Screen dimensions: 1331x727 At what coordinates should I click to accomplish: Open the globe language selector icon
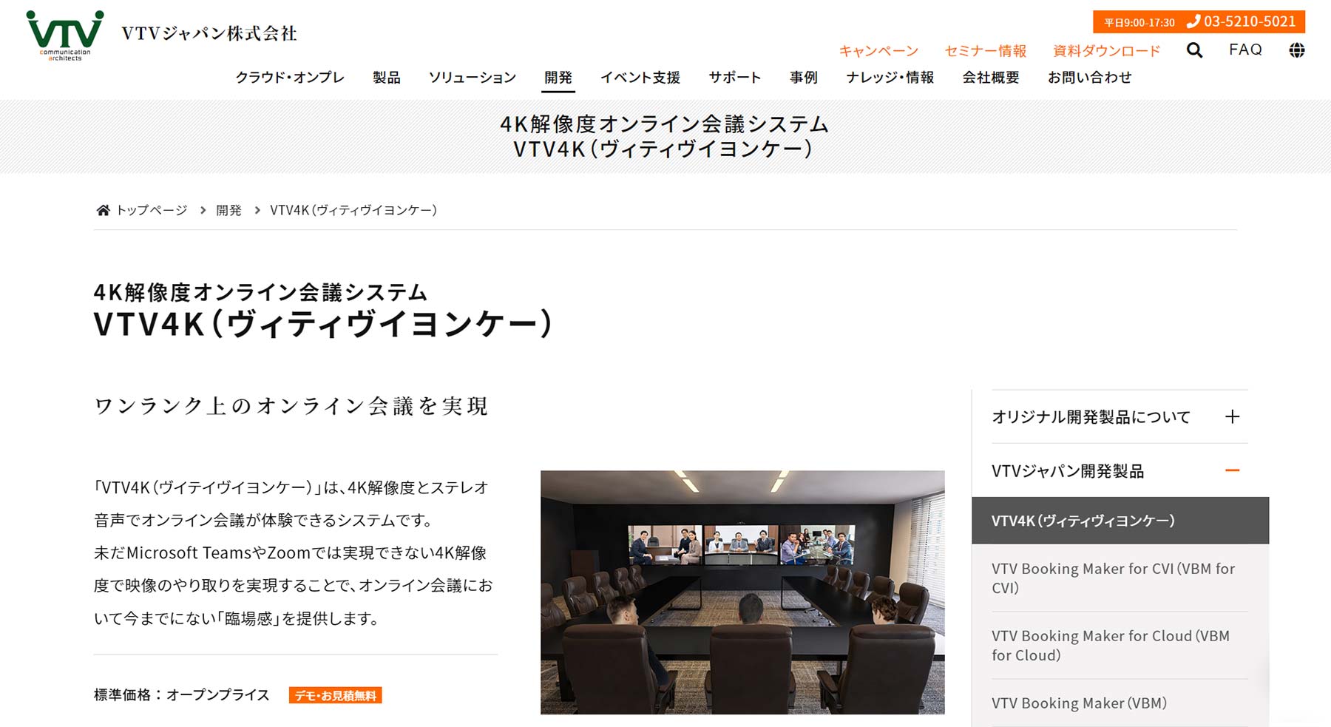point(1296,50)
